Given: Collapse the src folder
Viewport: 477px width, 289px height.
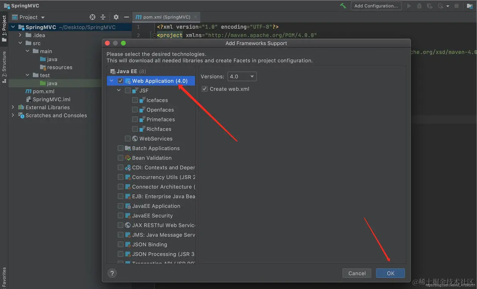Looking at the screenshot, I should (20, 43).
